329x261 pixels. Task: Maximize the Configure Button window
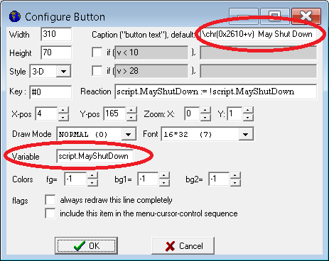click(x=275, y=16)
